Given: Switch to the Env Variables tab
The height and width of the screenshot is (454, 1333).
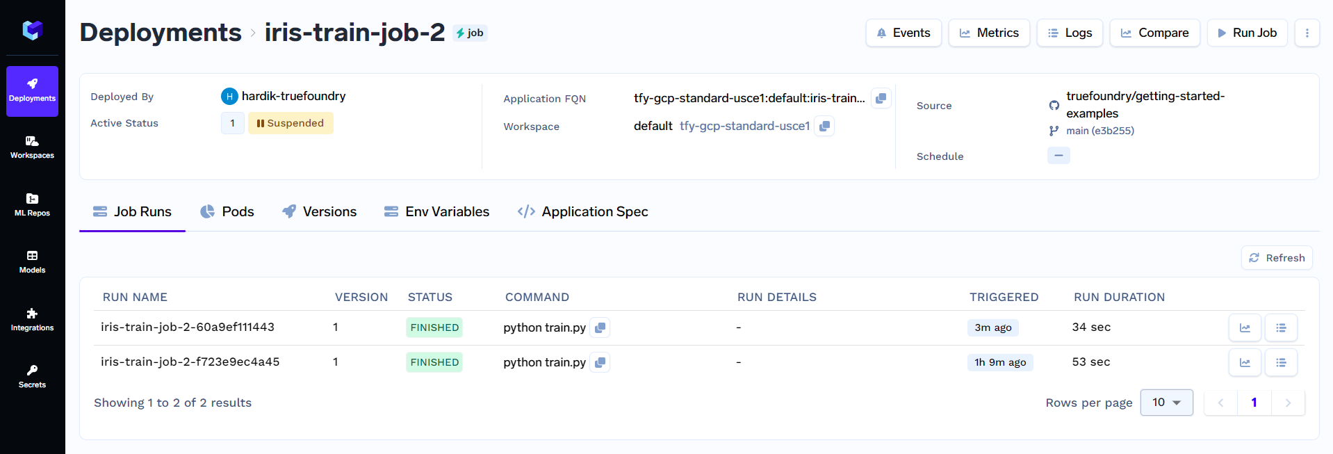Looking at the screenshot, I should (x=436, y=211).
